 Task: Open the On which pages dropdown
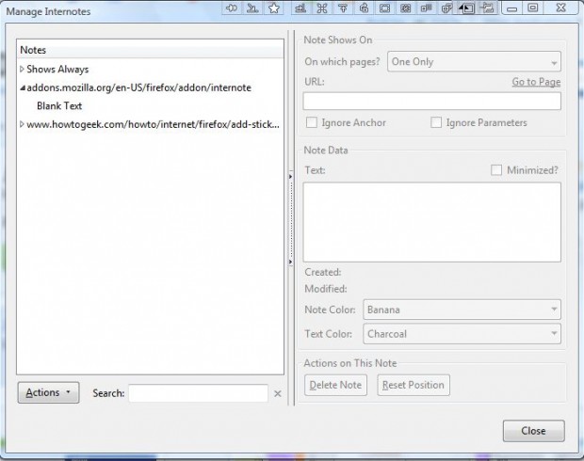pos(474,62)
